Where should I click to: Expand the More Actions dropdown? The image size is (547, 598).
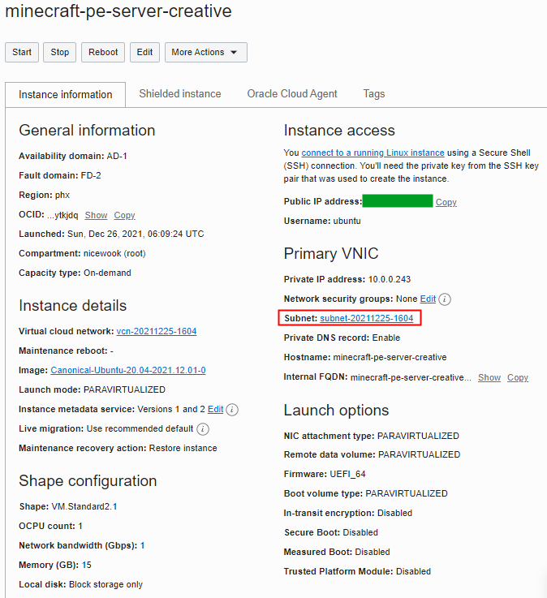pyautogui.click(x=205, y=52)
